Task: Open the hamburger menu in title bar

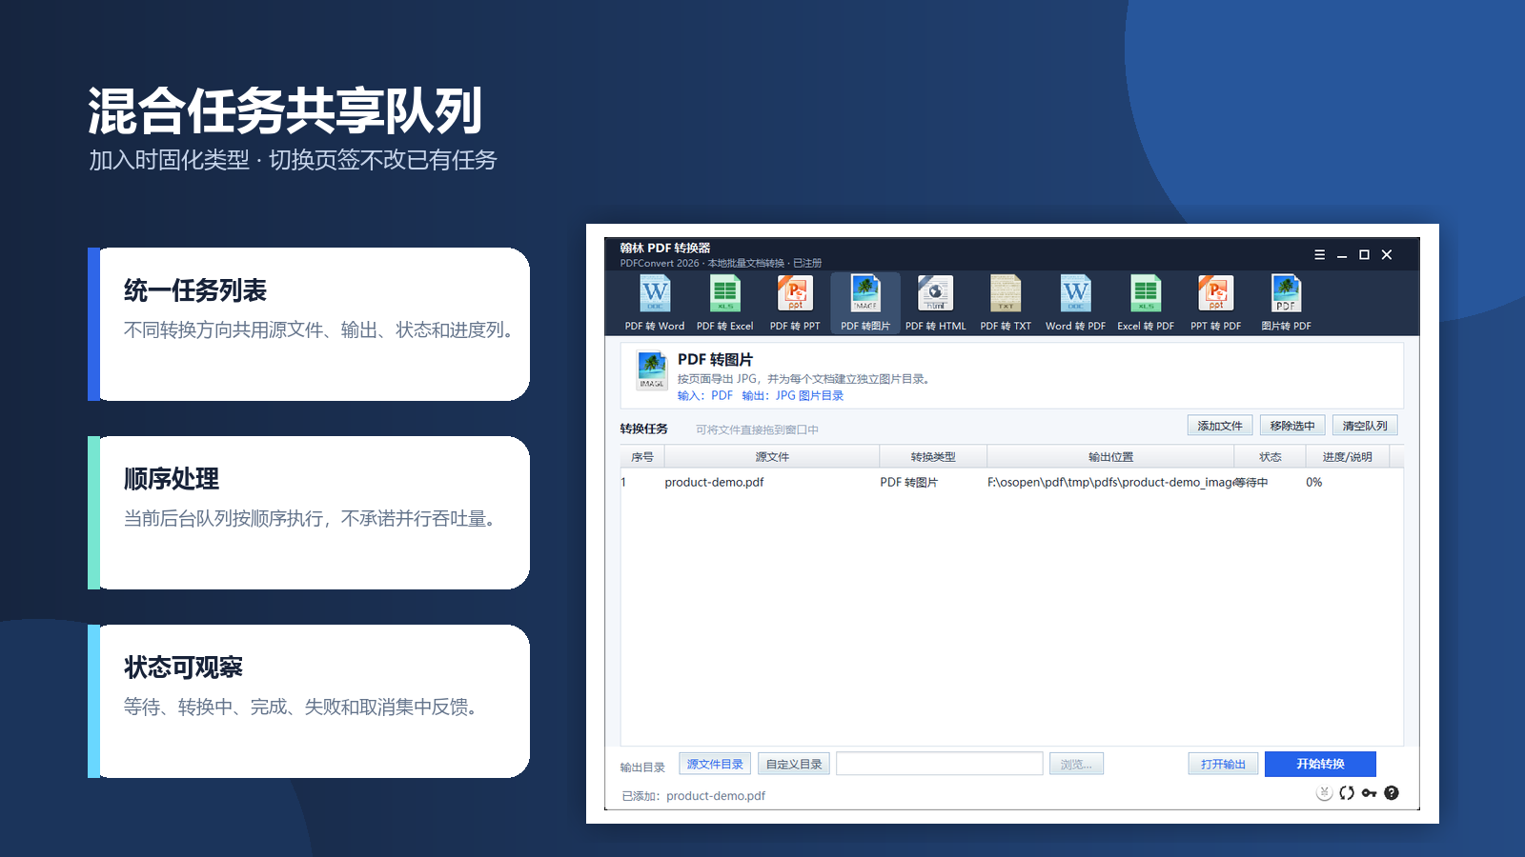Action: coord(1319,255)
